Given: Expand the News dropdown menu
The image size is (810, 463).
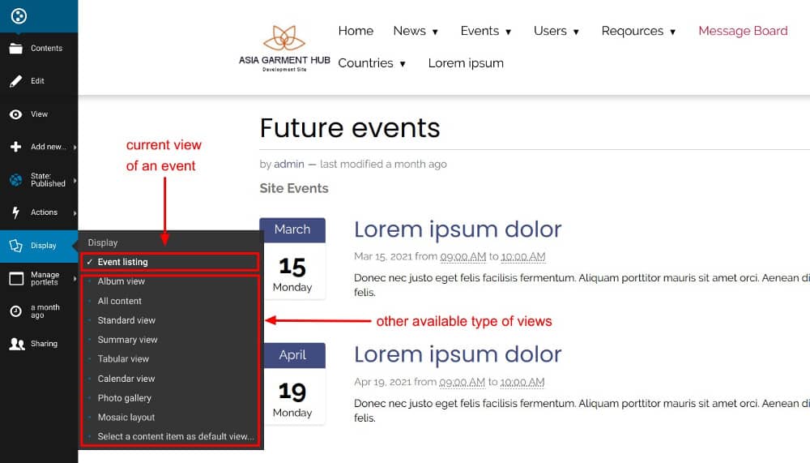Looking at the screenshot, I should pos(416,31).
